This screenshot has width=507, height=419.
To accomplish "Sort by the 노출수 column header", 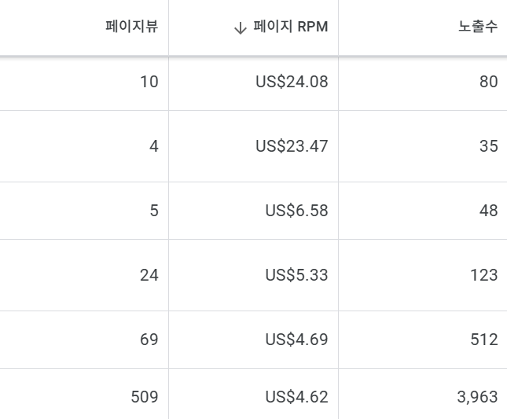I will click(x=478, y=26).
